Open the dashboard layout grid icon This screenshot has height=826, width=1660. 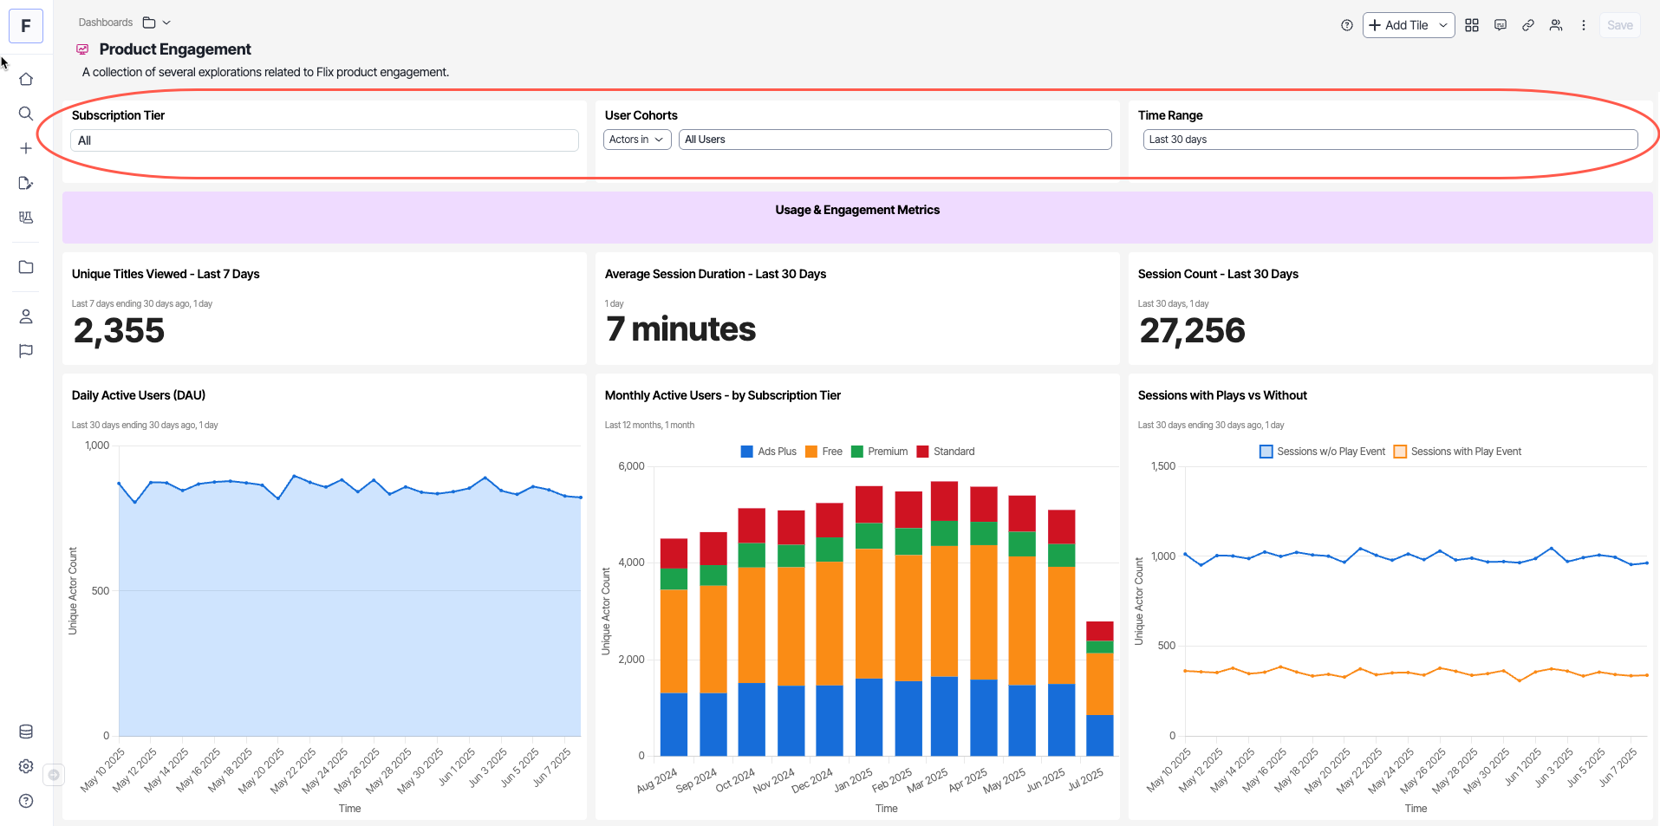tap(1472, 25)
